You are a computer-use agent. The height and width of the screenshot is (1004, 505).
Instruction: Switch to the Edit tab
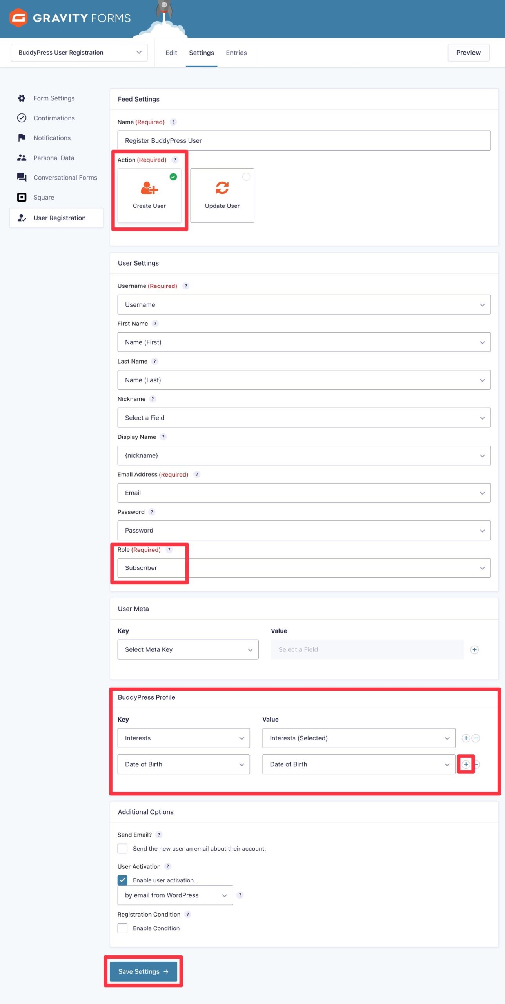171,53
